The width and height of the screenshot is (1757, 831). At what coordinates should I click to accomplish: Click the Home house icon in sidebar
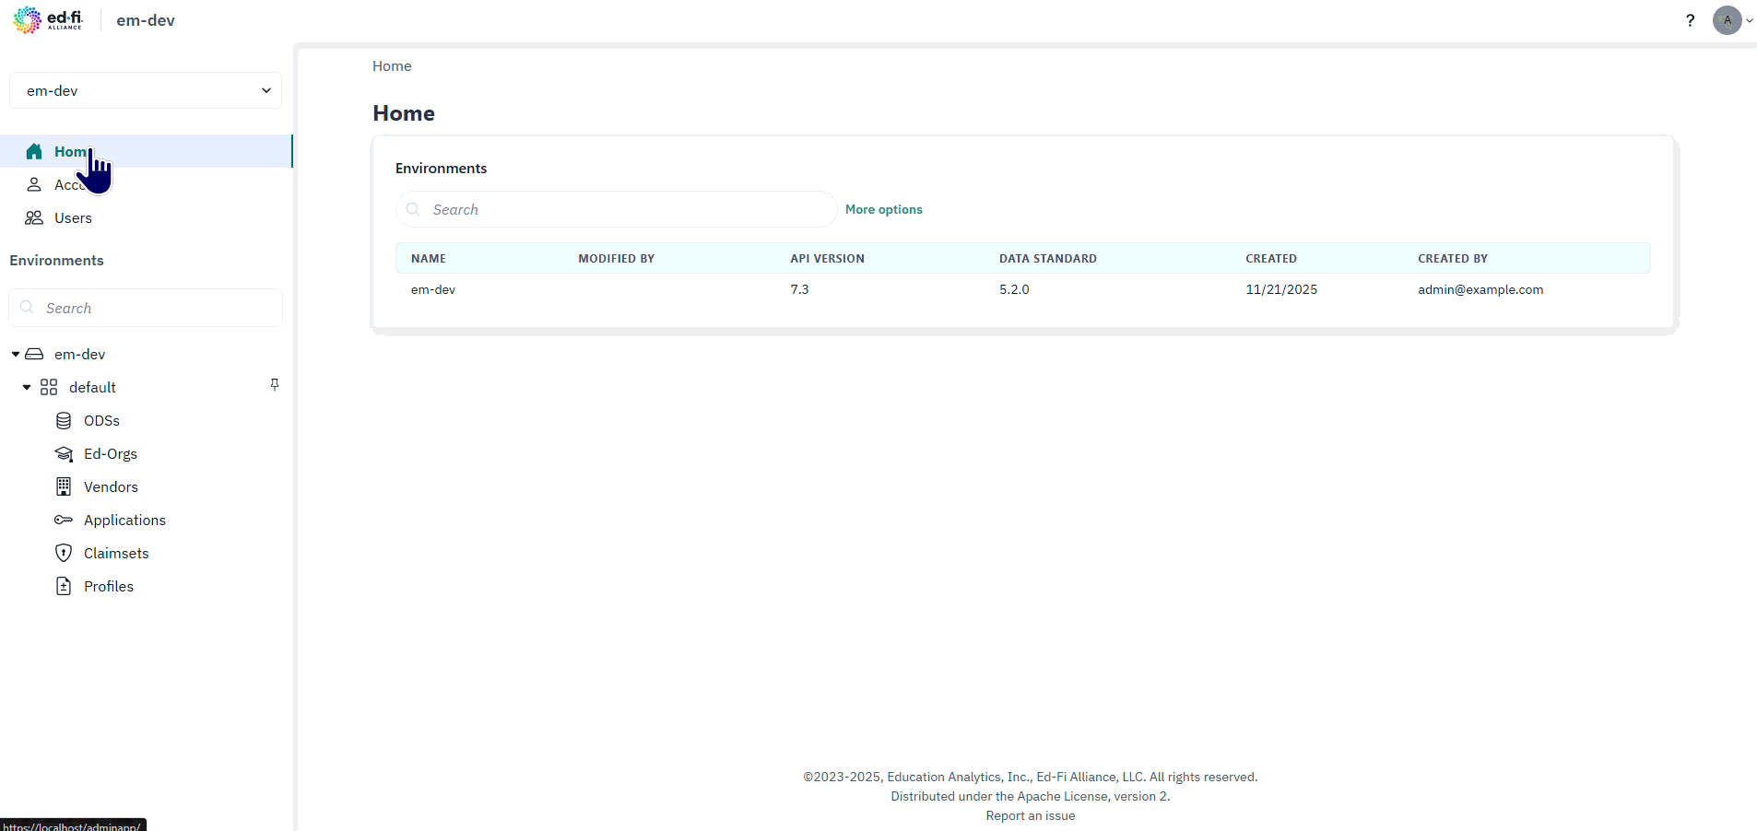(33, 151)
